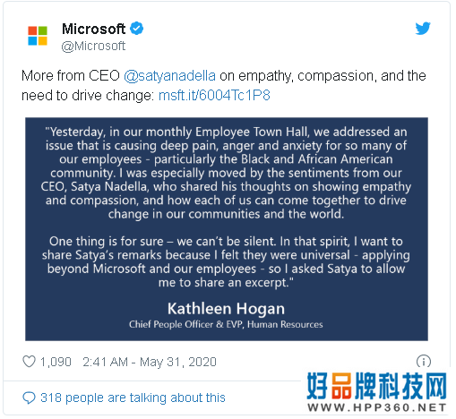This screenshot has height=419, width=456.
Task: Open the @Microsoft handle
Action: [x=93, y=47]
